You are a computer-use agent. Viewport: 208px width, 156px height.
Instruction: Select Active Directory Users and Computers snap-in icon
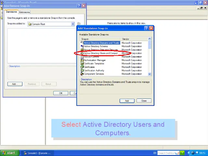pos(82,53)
